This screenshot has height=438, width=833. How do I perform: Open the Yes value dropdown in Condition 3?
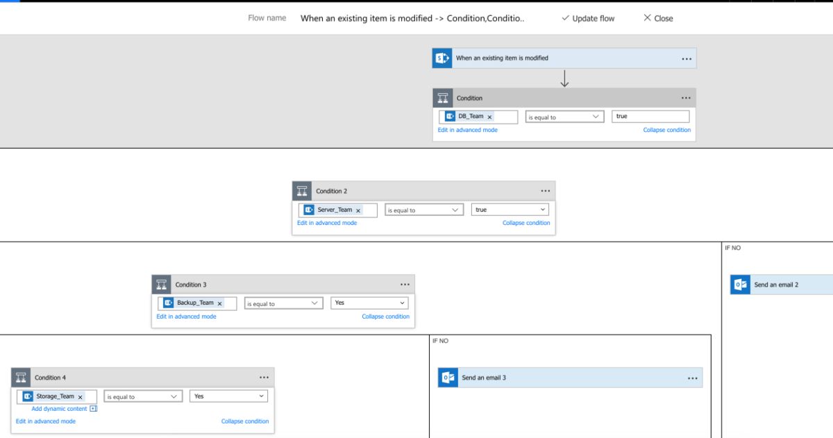tap(369, 303)
